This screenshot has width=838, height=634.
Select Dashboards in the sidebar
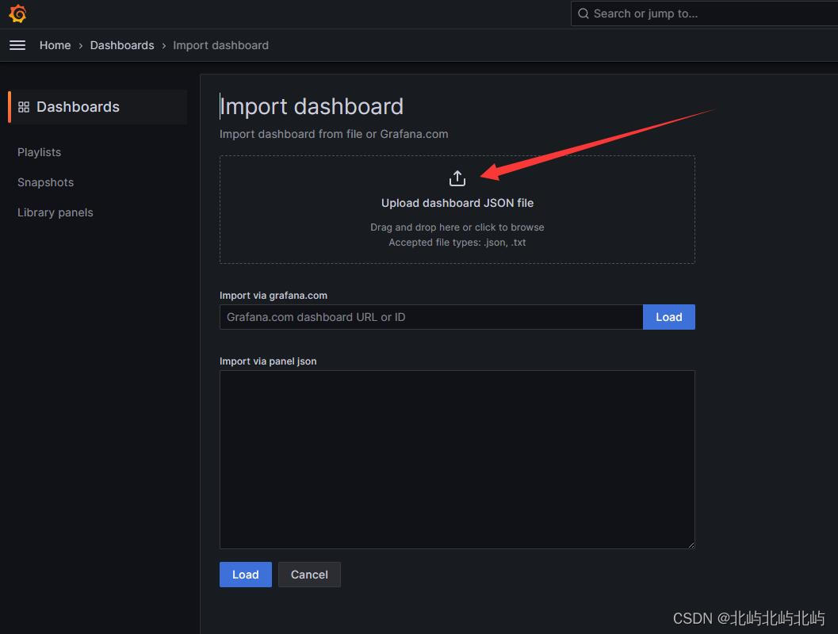[x=98, y=107]
